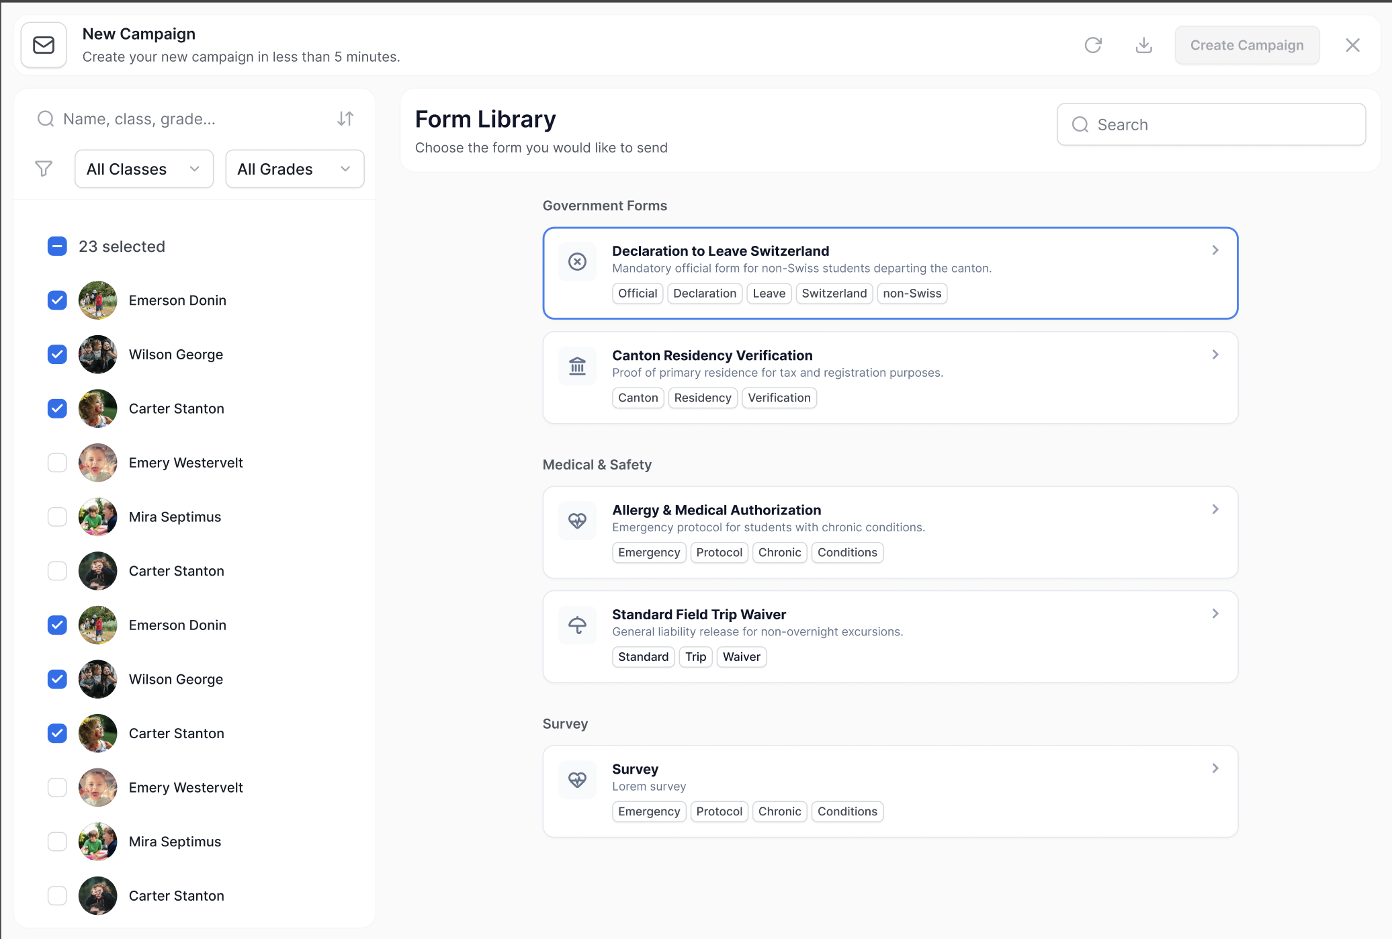The image size is (1392, 939).
Task: Click the Create Campaign button
Action: (1247, 45)
